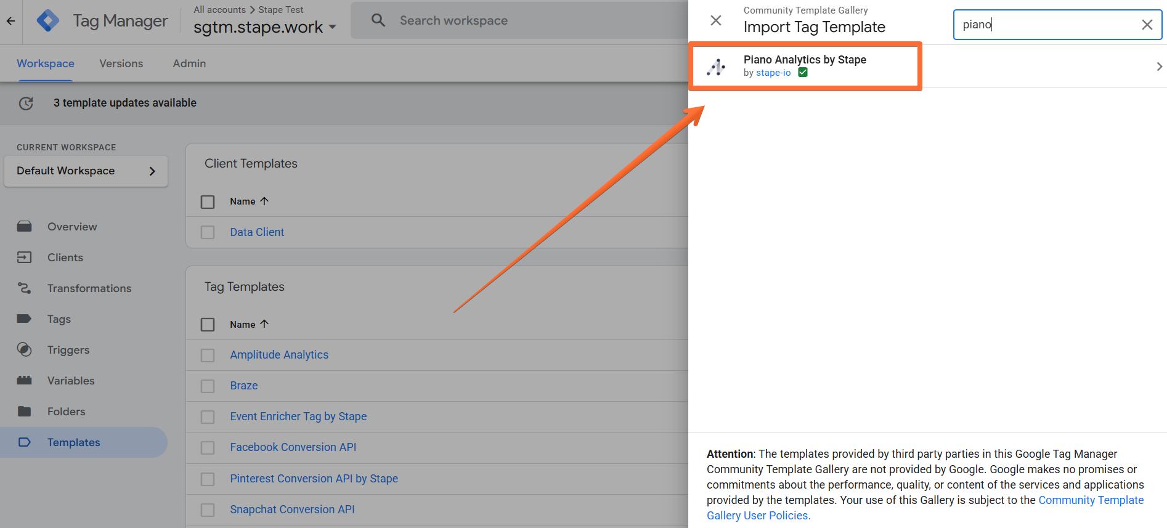The height and width of the screenshot is (528, 1167).
Task: Click the verified green checkmark badge
Action: pos(803,73)
